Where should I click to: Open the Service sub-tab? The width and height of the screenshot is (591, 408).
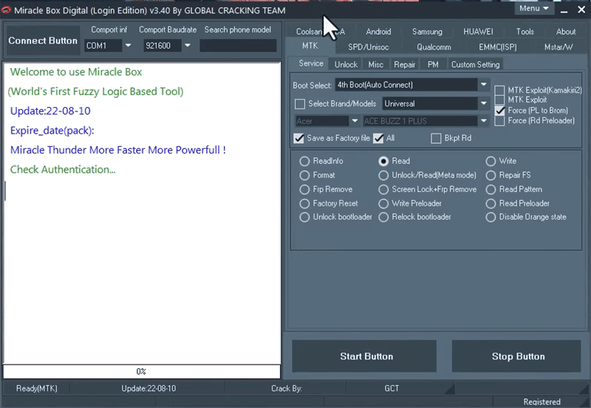(x=311, y=63)
